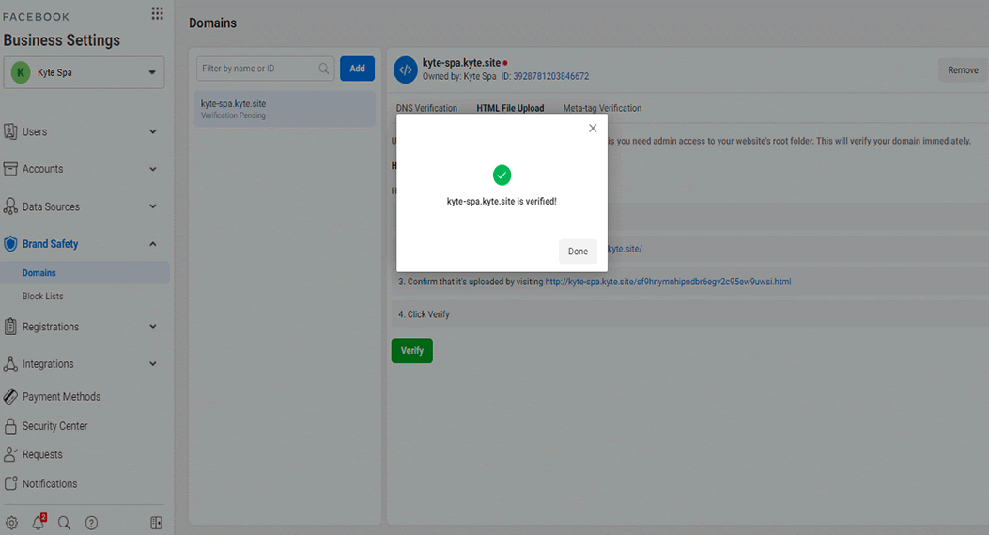Open the help question mark icon
This screenshot has height=535, width=989.
pos(91,523)
